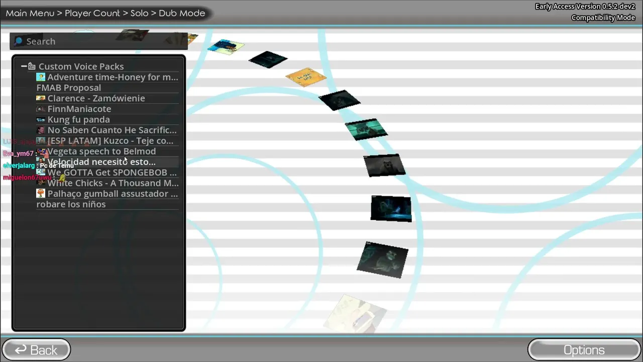Click the Compatibility Mode label
This screenshot has height=362, width=643.
coord(603,18)
